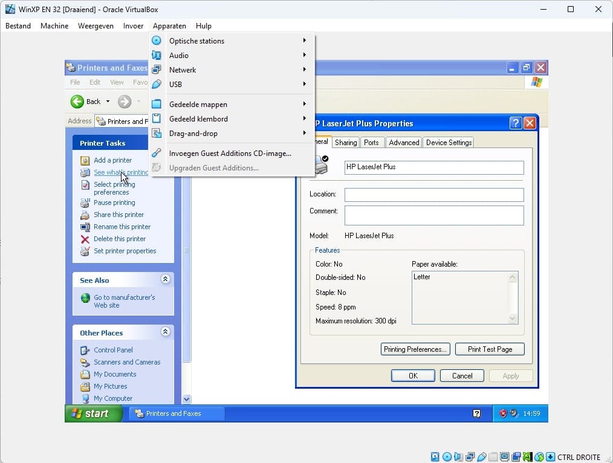This screenshot has width=613, height=463.
Task: Click the shared folder icon in Apparaten menu
Action: 157,104
